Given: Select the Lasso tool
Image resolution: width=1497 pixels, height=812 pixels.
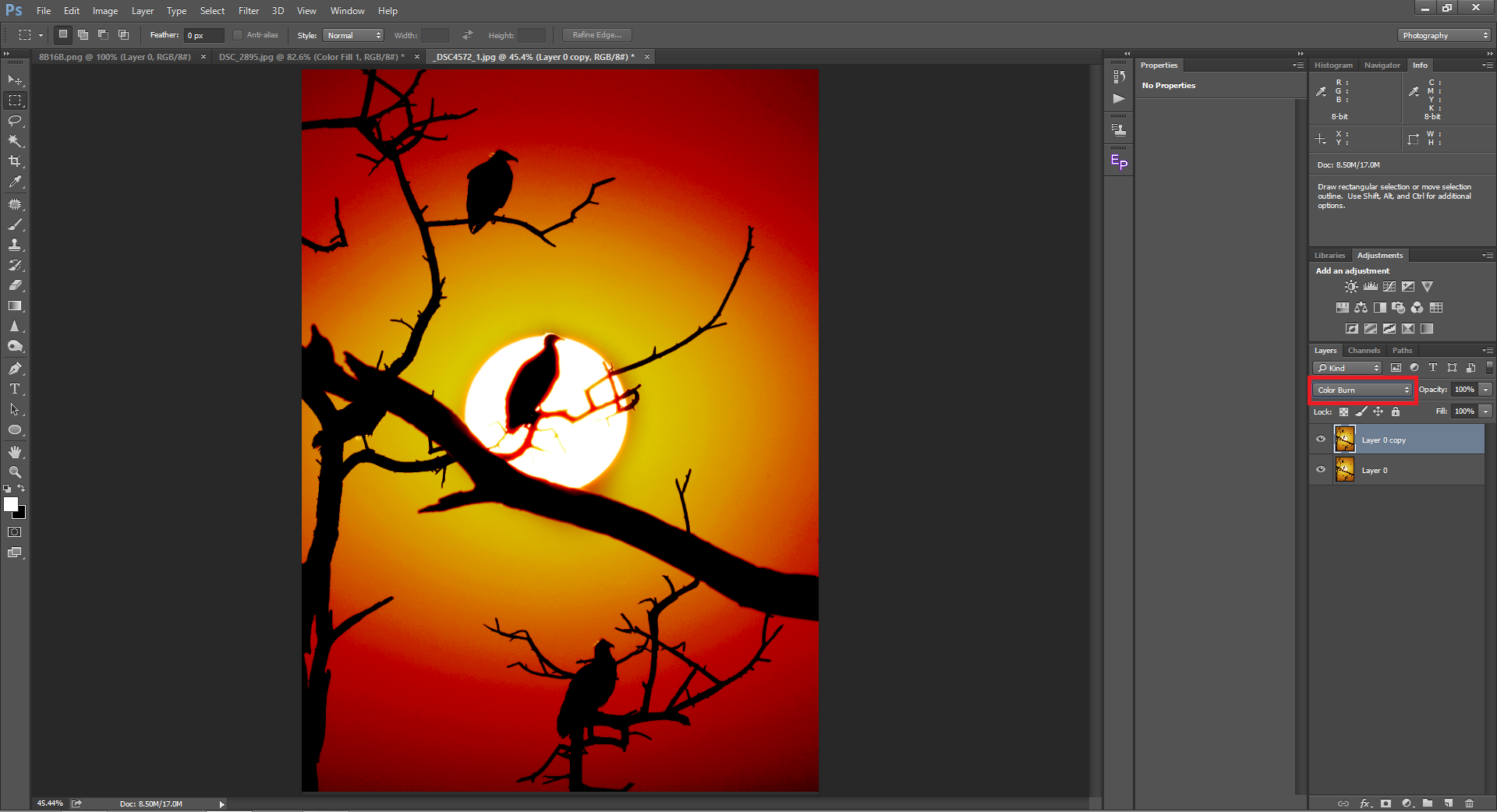Looking at the screenshot, I should [x=15, y=121].
